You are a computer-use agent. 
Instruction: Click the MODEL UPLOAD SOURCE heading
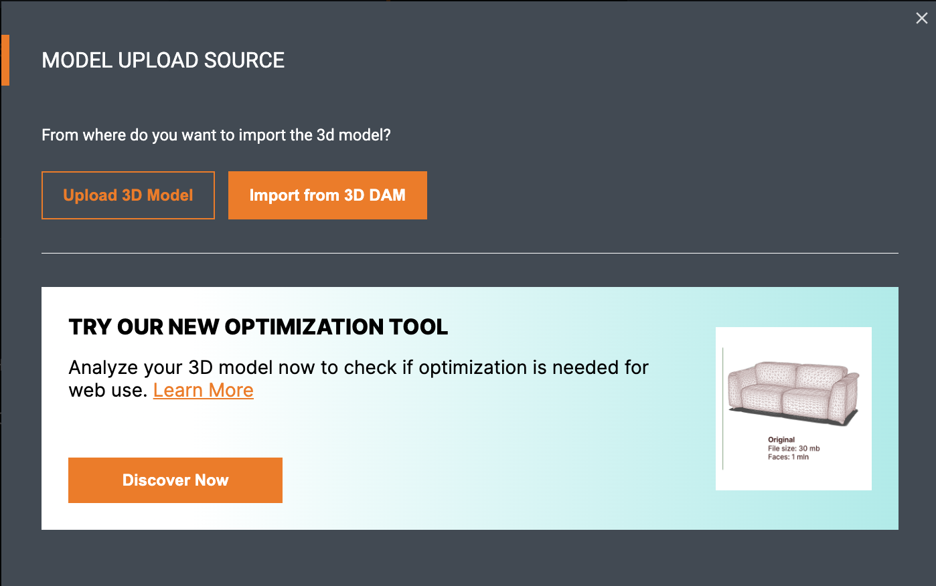coord(163,60)
